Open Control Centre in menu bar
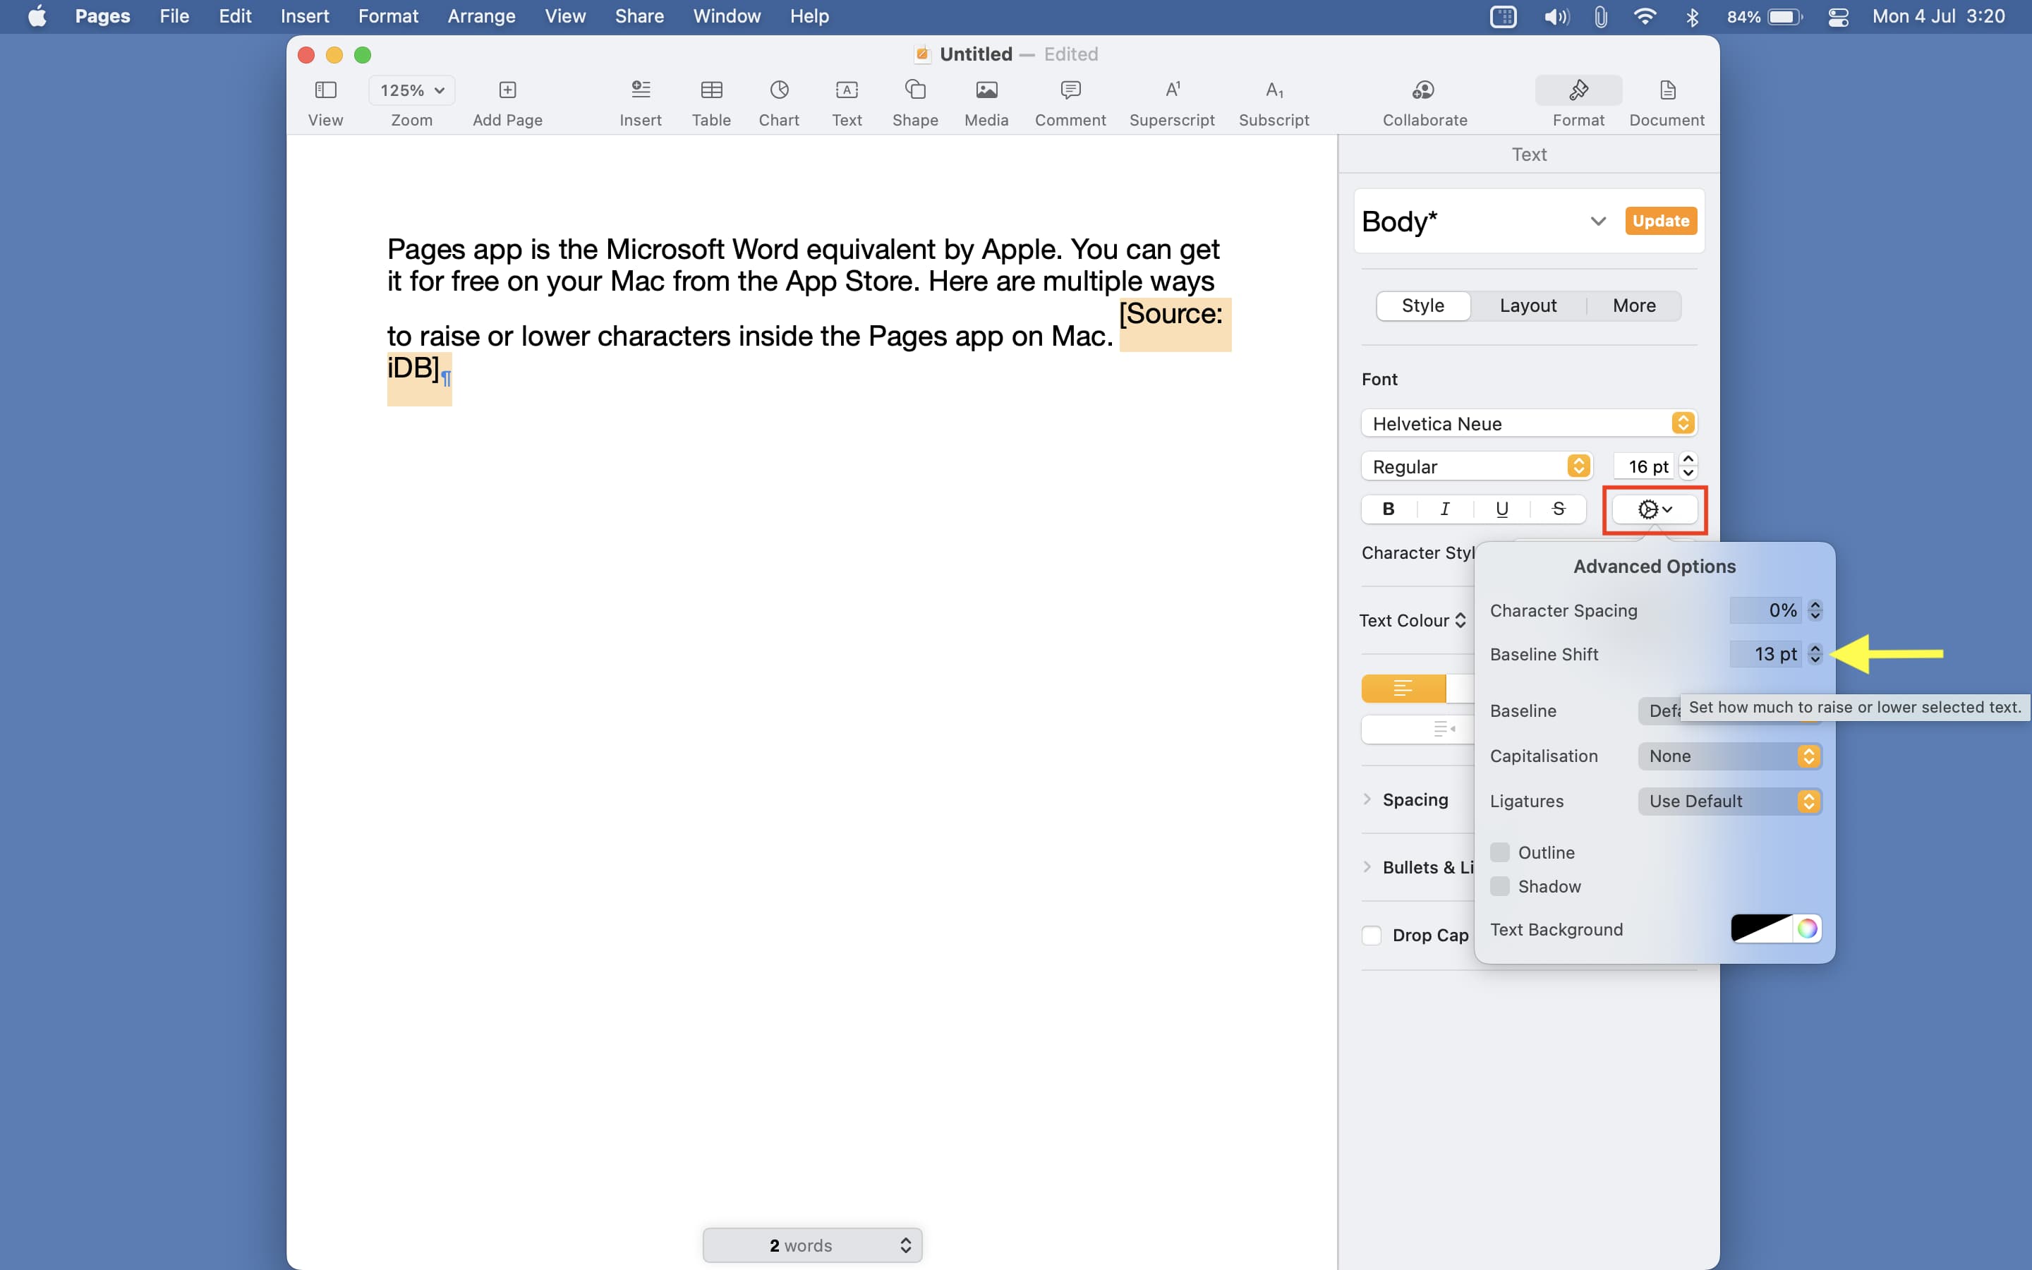Image resolution: width=2032 pixels, height=1270 pixels. 1838,16
